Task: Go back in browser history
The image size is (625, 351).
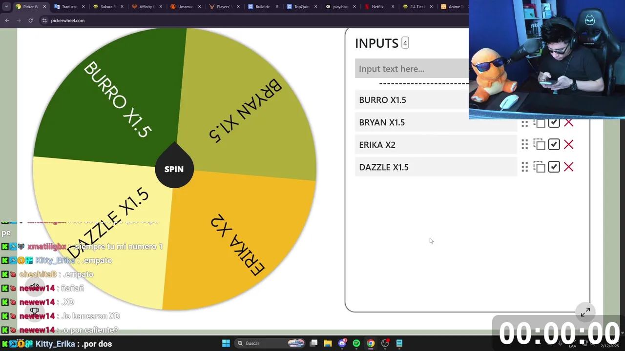Action: [7, 20]
